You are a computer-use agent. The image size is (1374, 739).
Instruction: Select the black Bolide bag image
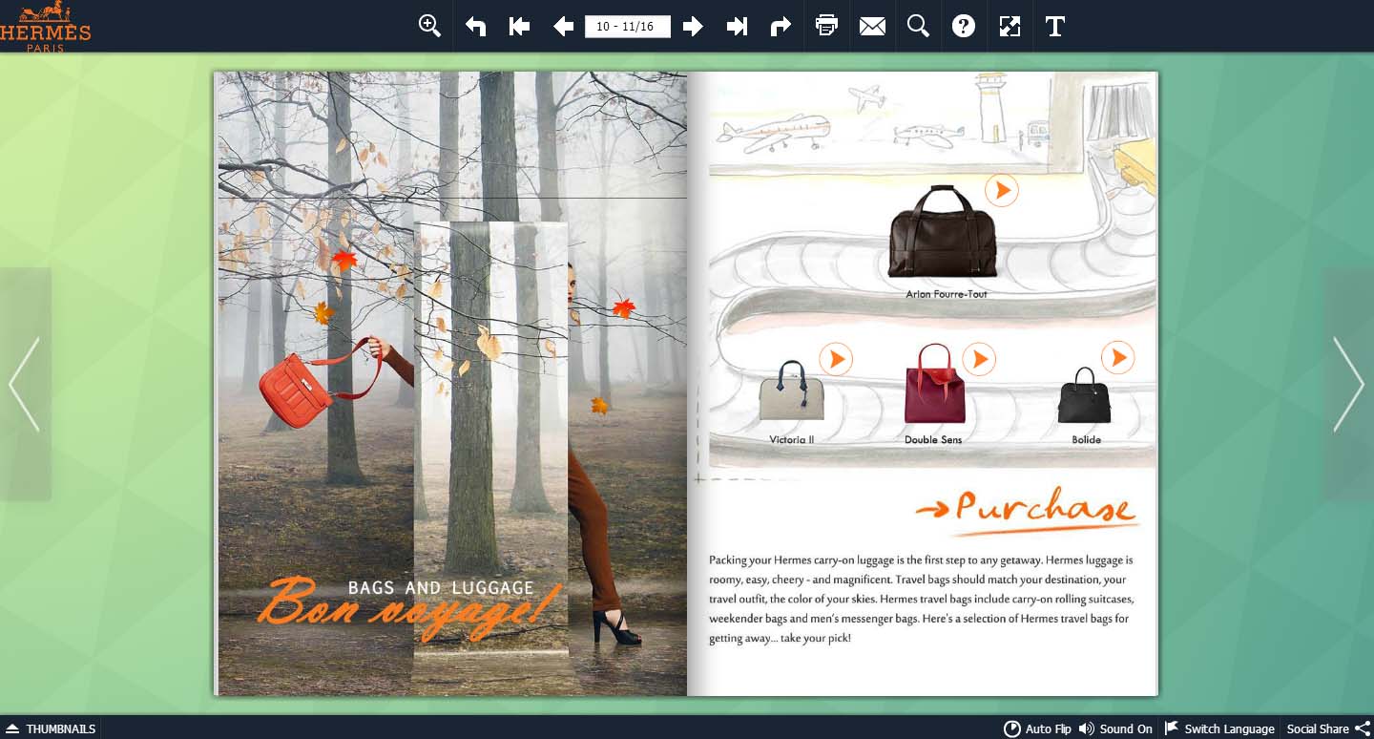(1084, 396)
